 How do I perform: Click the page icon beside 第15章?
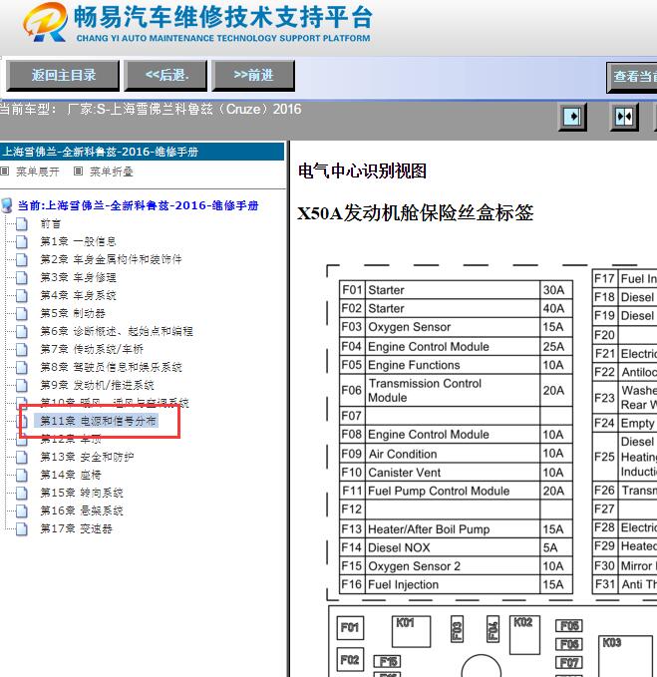[x=22, y=493]
